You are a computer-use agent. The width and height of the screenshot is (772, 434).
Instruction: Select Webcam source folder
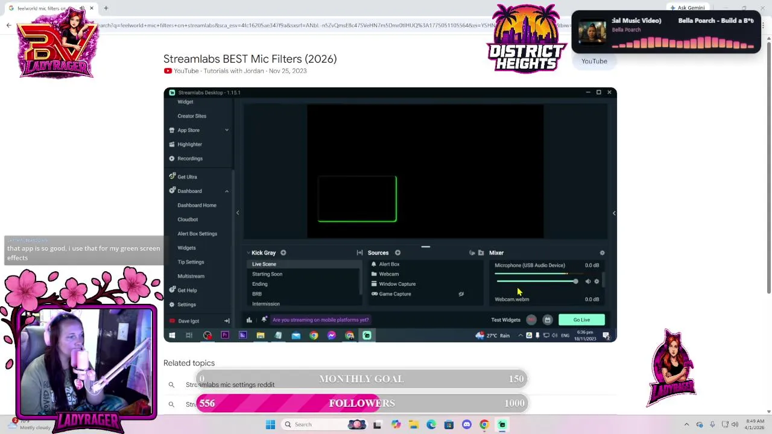(x=388, y=274)
